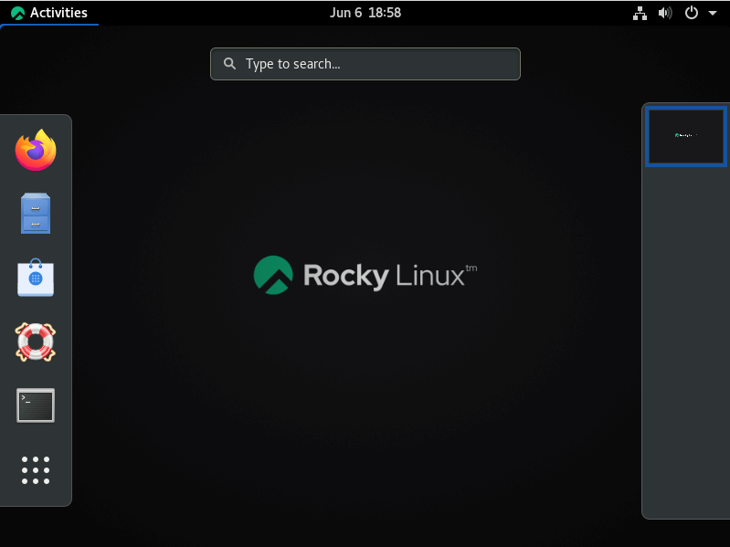730x547 pixels.
Task: Open the clock and calendar menu
Action: [x=365, y=13]
